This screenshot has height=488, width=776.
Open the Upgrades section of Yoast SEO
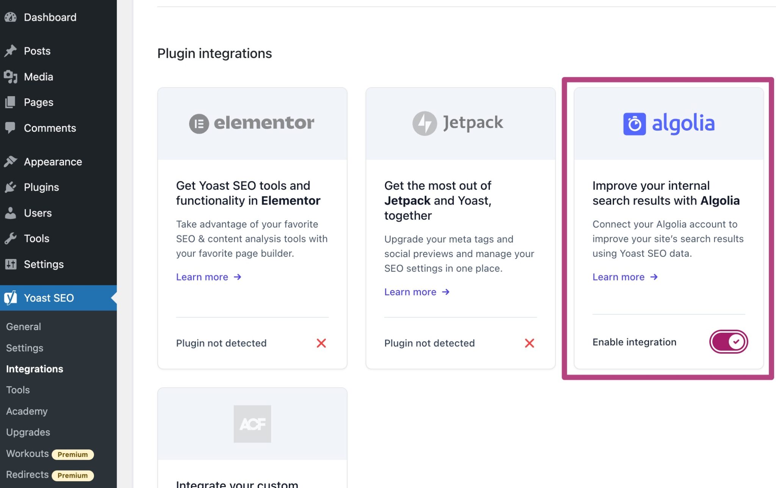pyautogui.click(x=28, y=432)
